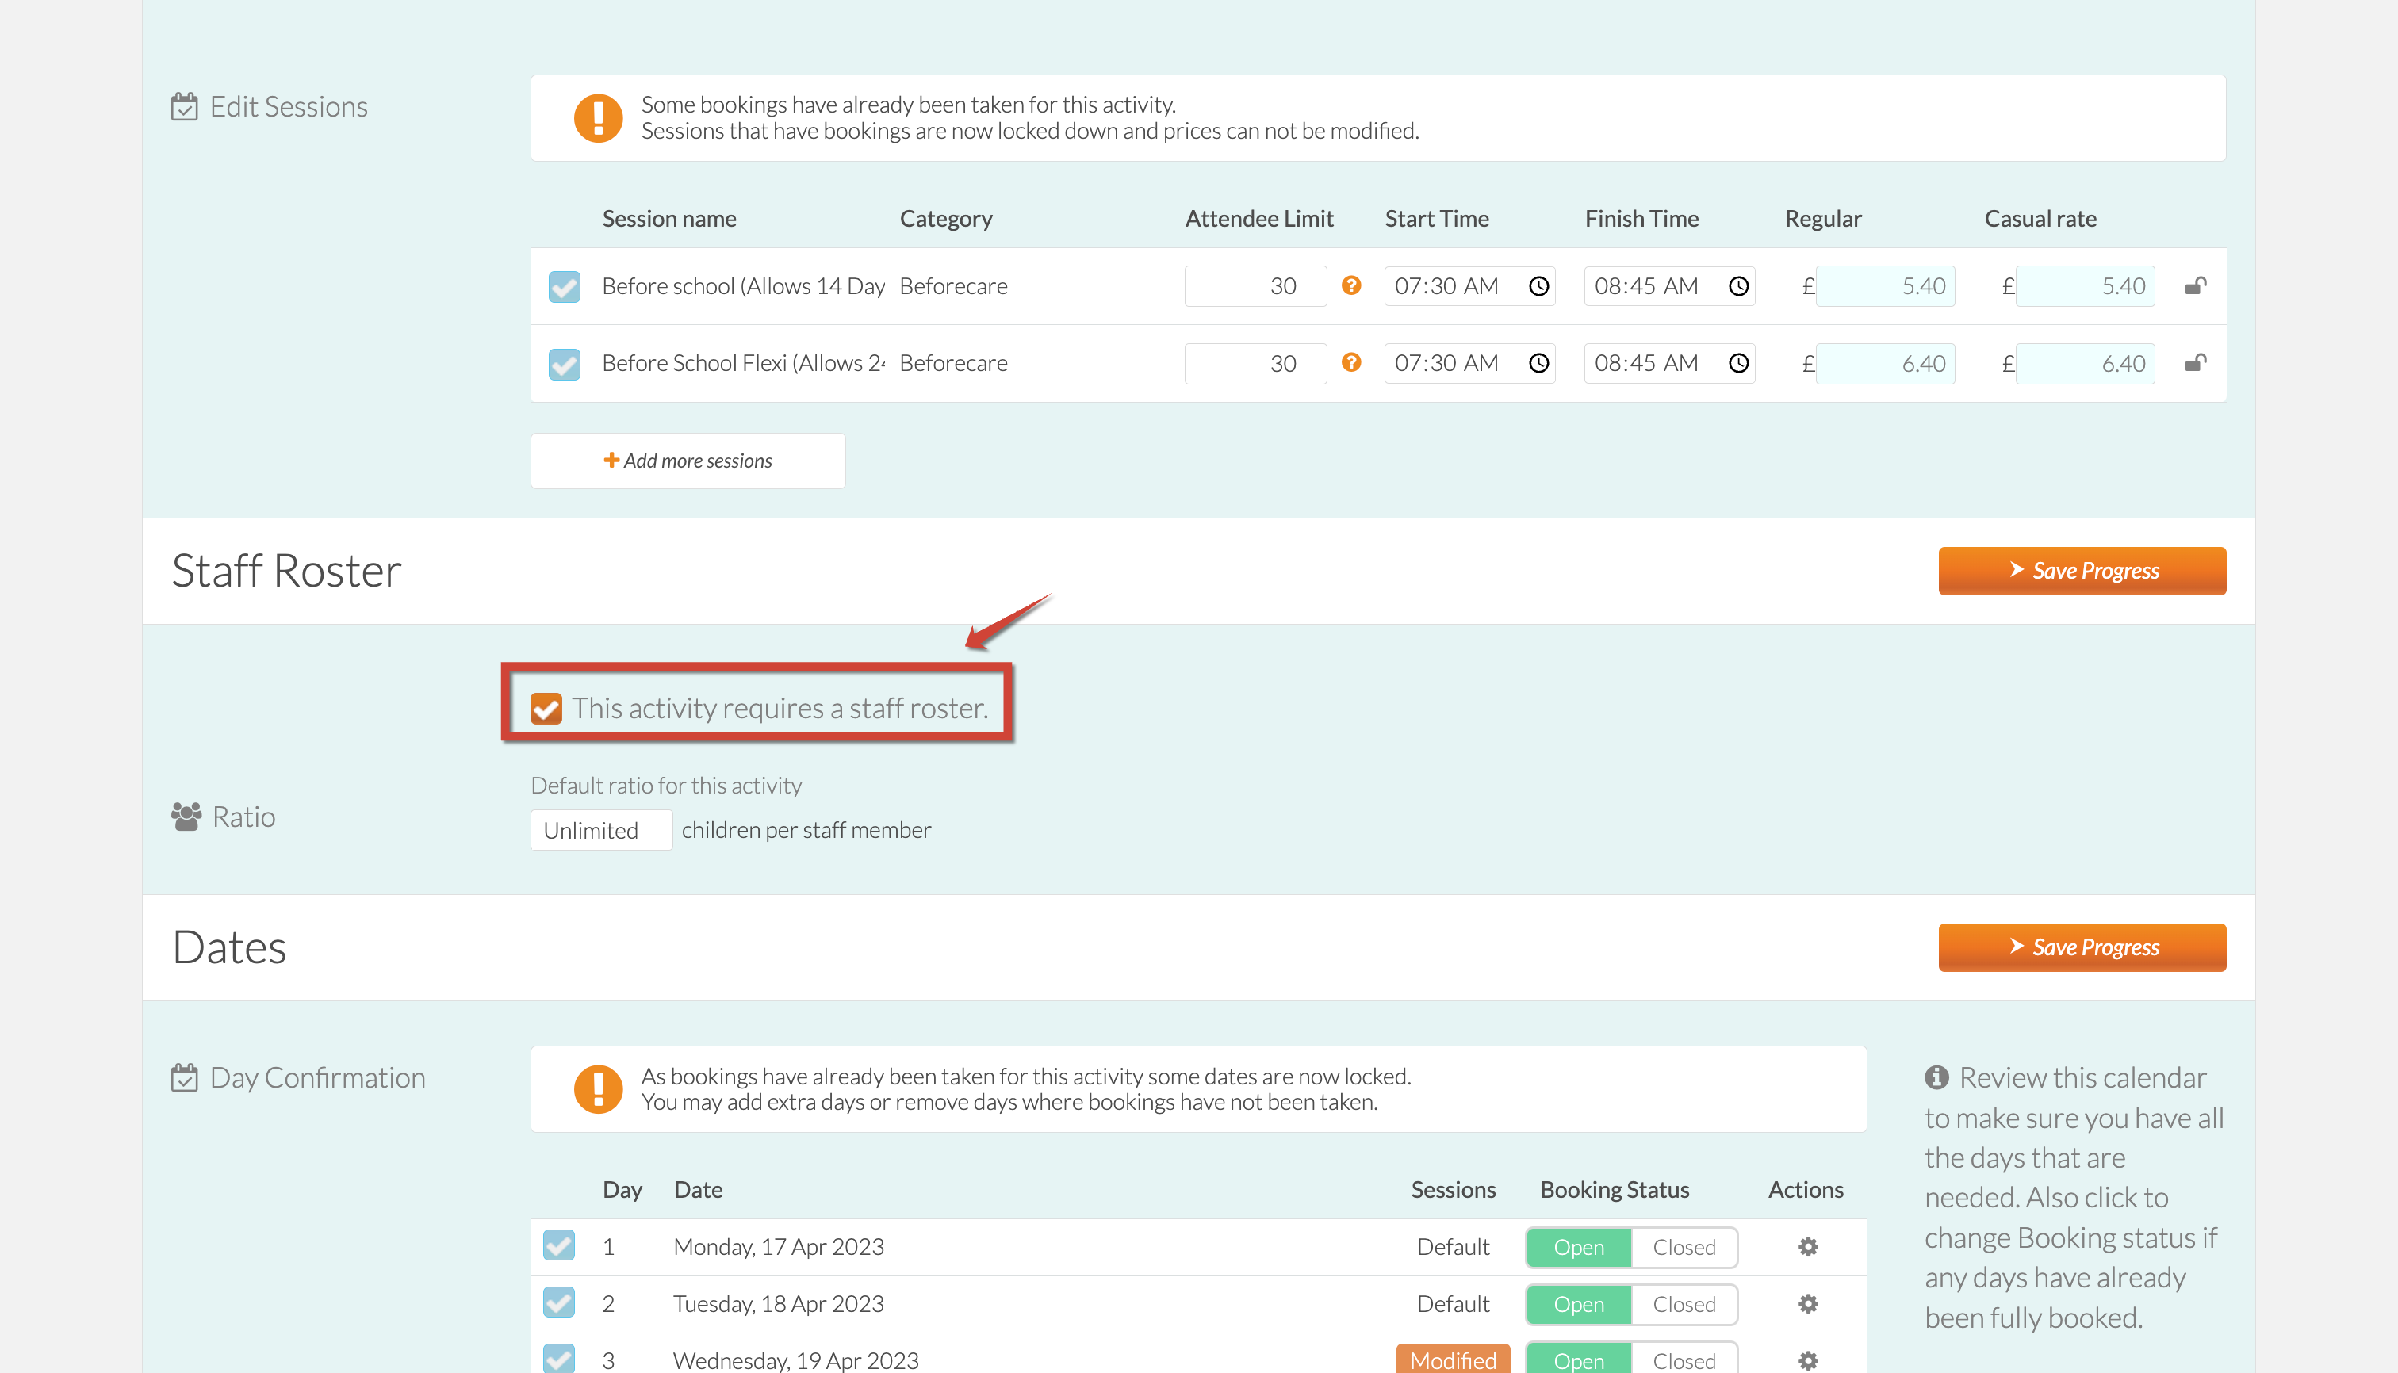Image resolution: width=2398 pixels, height=1373 pixels.
Task: Select Open status for Wednesday 19 Apr
Action: point(1578,1359)
